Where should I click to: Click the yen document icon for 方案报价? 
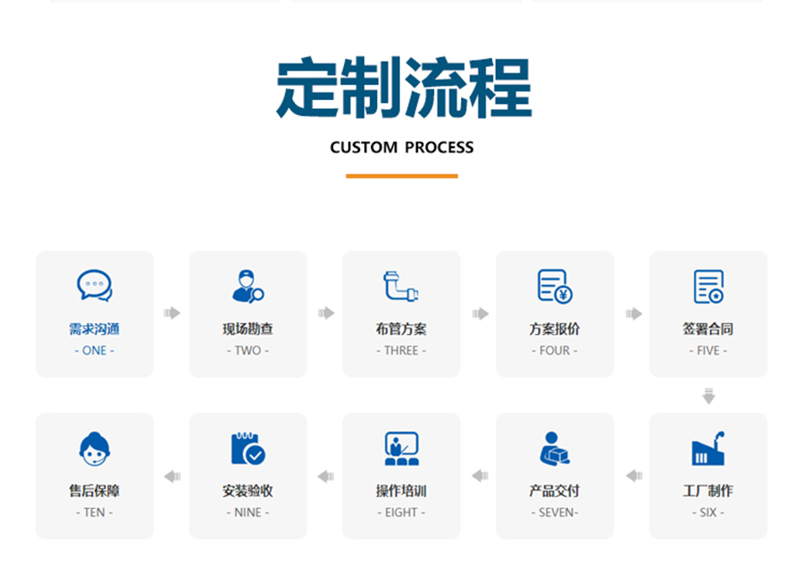555,287
